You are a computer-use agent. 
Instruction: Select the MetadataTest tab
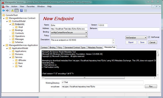tap(110, 47)
